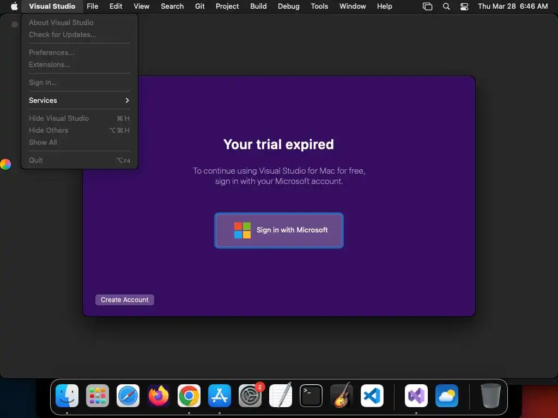Open Control Center in menu bar
Image resolution: width=558 pixels, height=418 pixels.
464,7
